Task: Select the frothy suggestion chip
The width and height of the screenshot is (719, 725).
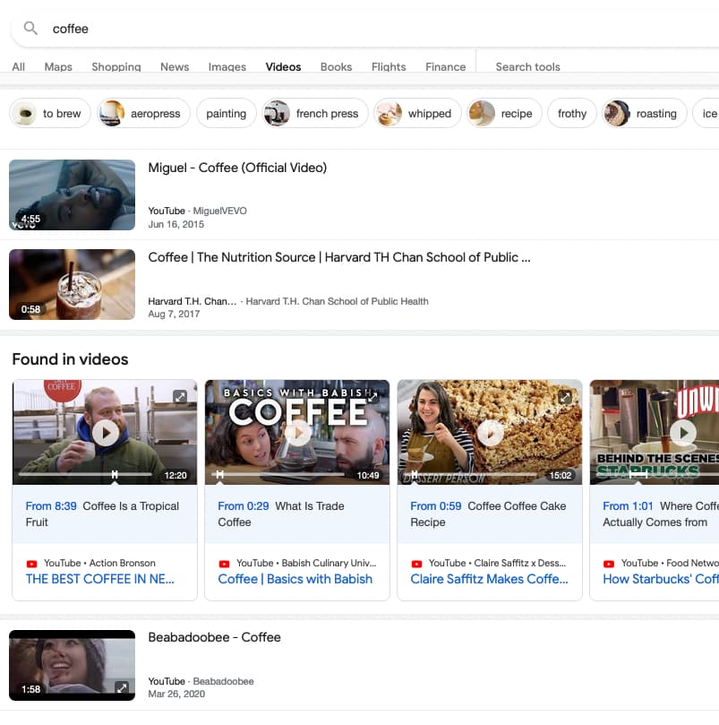Action: point(572,113)
